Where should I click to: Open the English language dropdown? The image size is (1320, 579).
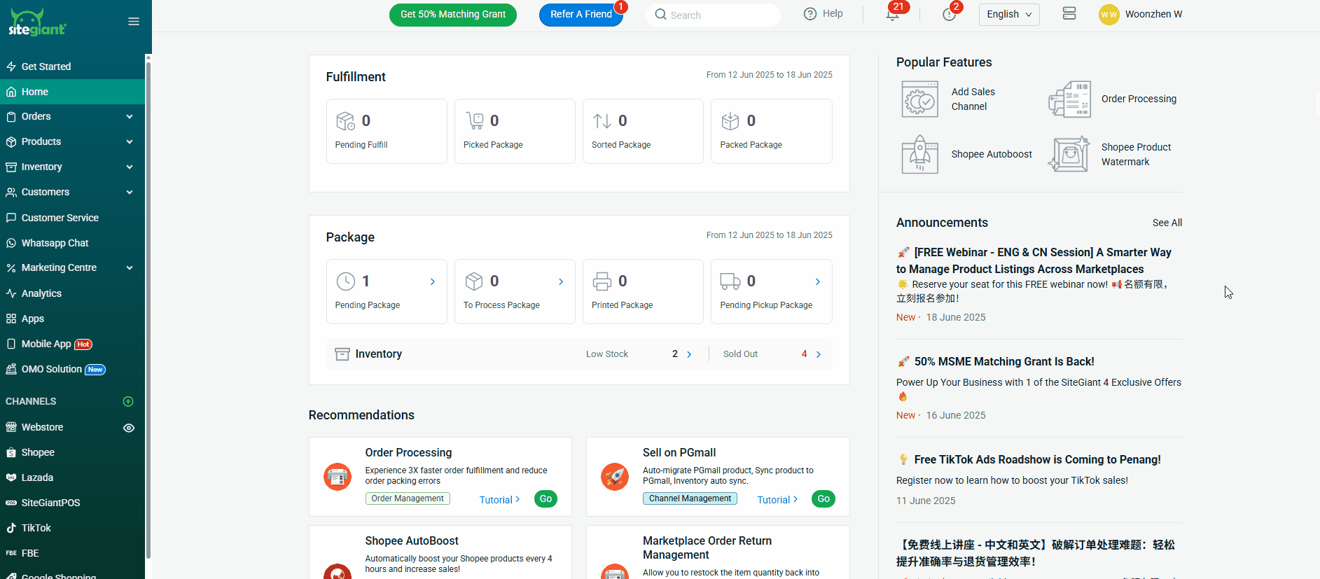[x=1009, y=14]
